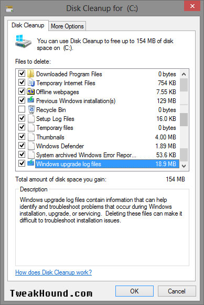
Task: Click the Temporary Internet Files icon
Action: [31, 83]
